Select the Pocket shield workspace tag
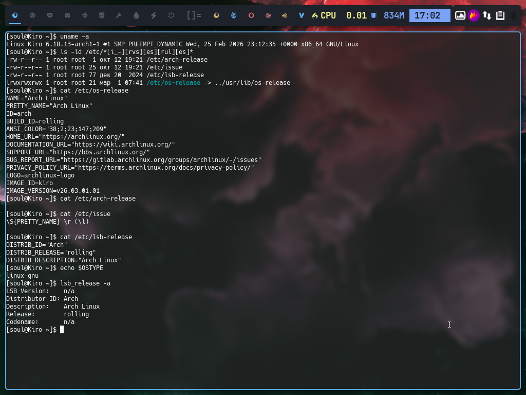The image size is (526, 395). (x=50, y=15)
